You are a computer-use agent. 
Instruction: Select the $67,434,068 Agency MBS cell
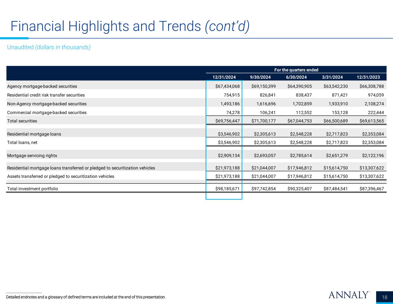click(227, 86)
